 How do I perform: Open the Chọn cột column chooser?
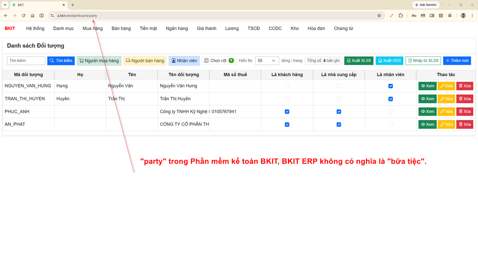pos(219,61)
